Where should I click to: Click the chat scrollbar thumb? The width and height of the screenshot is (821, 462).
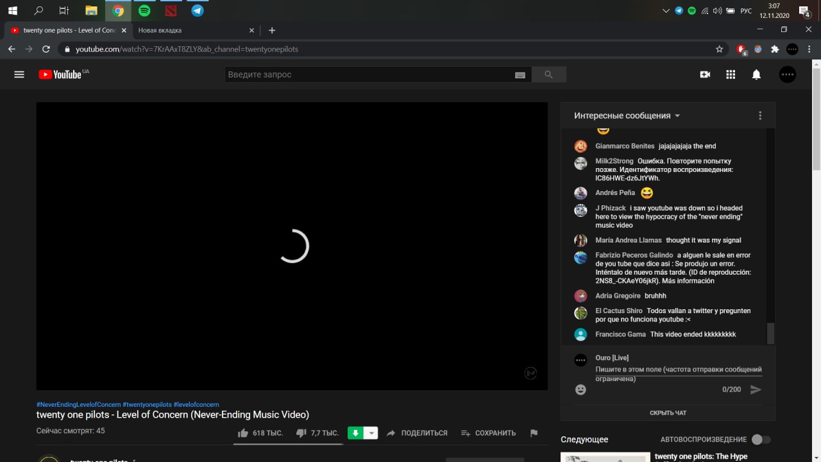pos(771,334)
